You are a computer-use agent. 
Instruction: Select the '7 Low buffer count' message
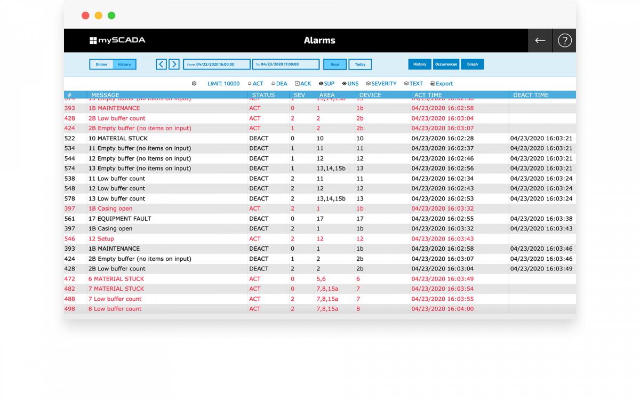[115, 299]
